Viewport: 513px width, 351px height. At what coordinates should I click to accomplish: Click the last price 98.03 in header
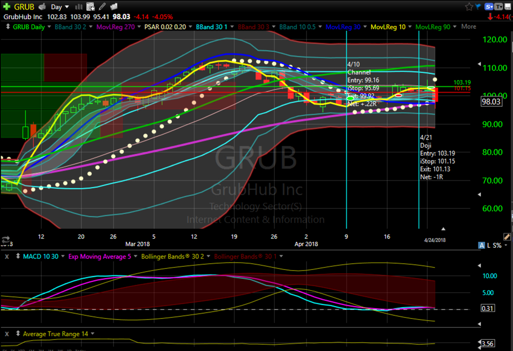122,17
